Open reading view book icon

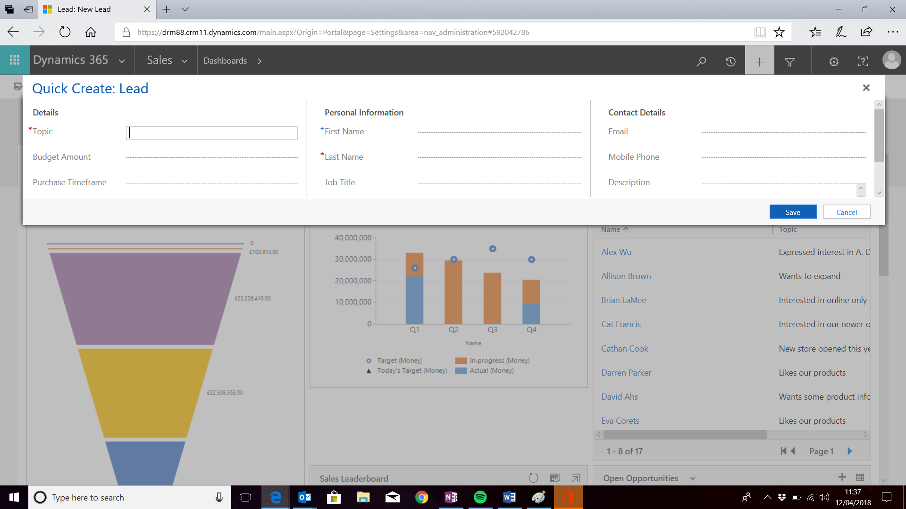[760, 32]
